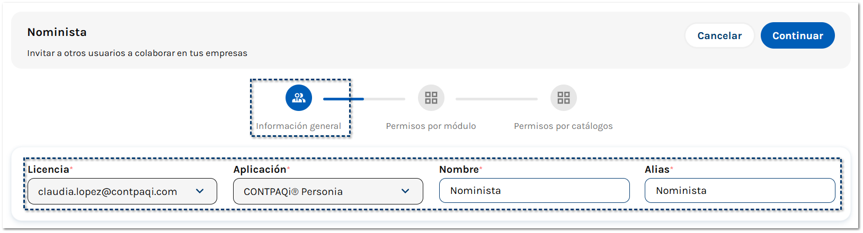Click the Continuar button
The image size is (863, 233).
(797, 35)
